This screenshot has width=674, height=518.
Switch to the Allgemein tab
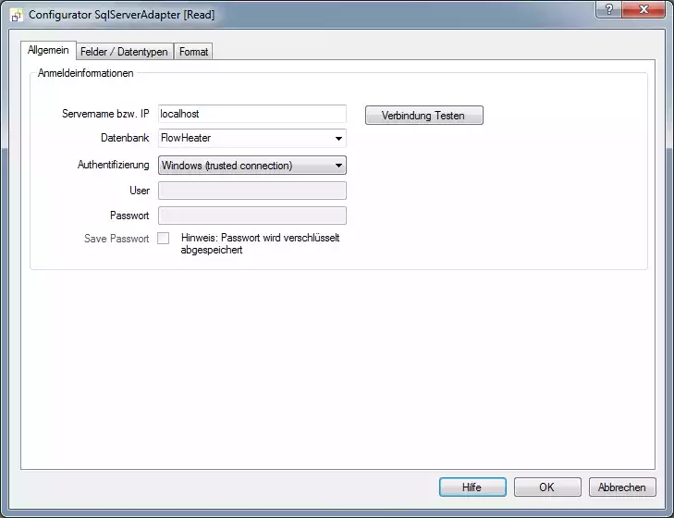(x=48, y=51)
